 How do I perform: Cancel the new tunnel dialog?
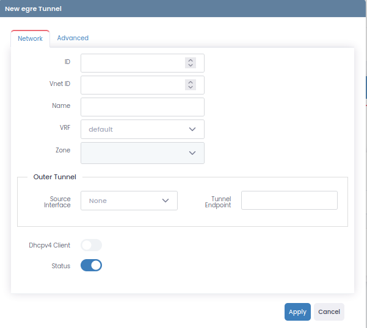pyautogui.click(x=329, y=312)
